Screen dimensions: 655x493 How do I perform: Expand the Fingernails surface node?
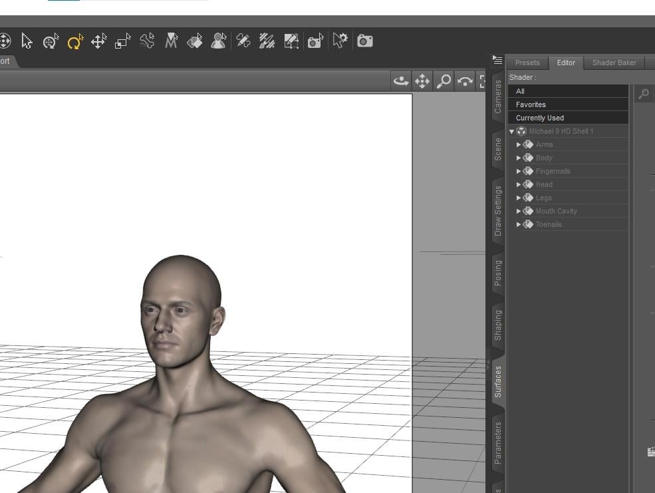pos(519,171)
